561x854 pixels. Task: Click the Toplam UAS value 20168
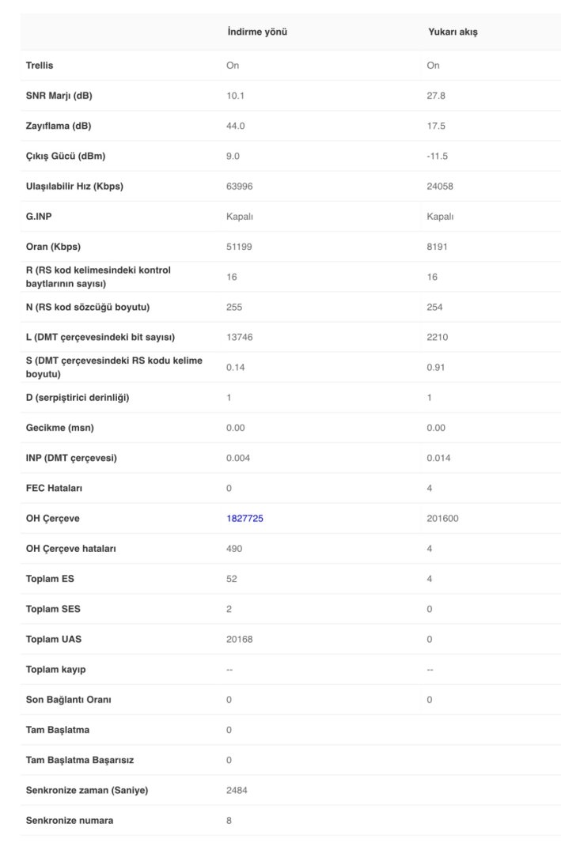[239, 639]
